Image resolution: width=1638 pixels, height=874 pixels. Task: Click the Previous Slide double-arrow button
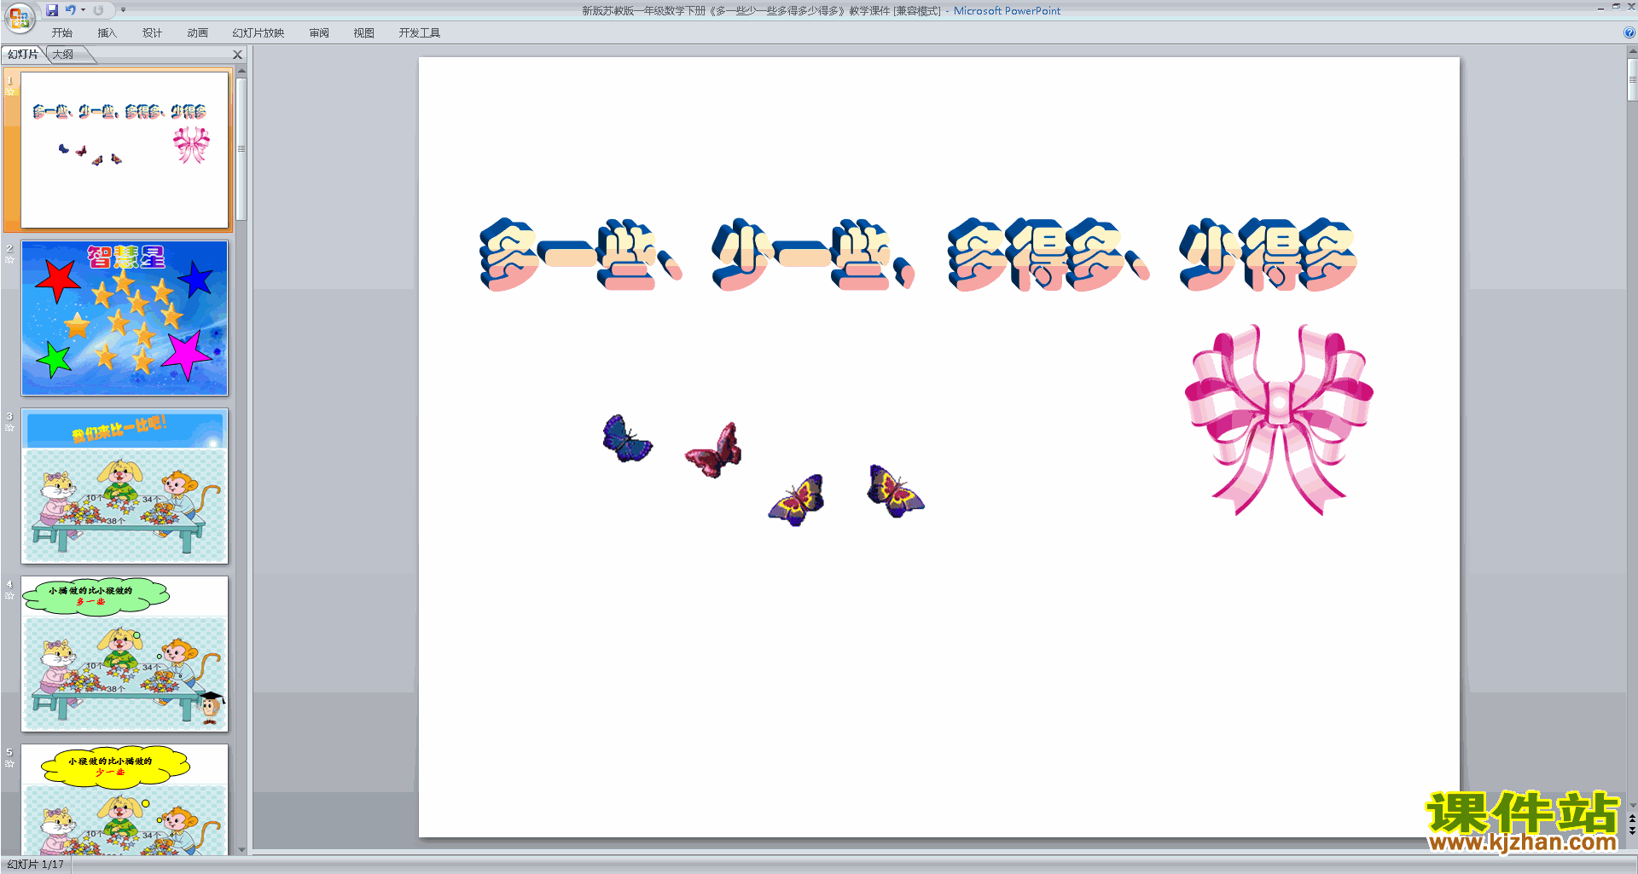click(x=1632, y=819)
